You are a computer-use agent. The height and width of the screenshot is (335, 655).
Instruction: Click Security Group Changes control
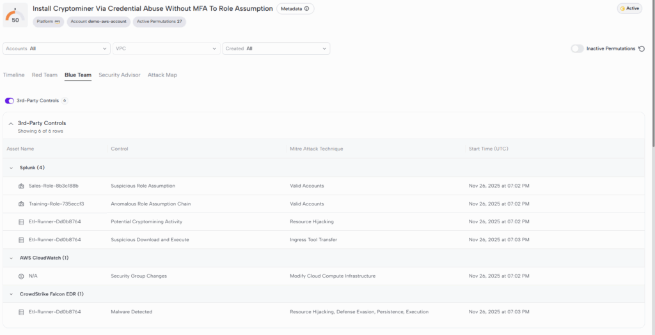tap(139, 276)
